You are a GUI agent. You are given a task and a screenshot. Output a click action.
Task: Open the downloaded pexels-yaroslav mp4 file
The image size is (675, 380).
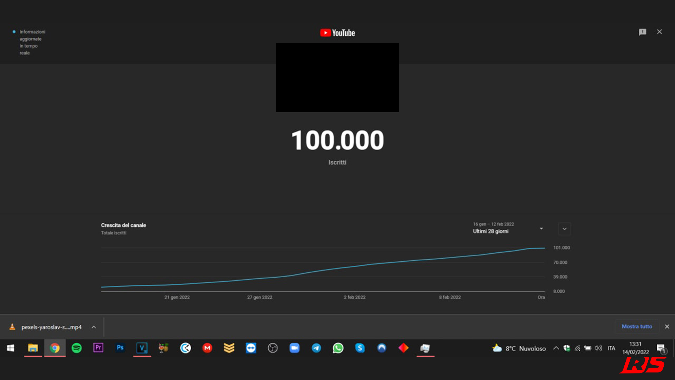[51, 327]
